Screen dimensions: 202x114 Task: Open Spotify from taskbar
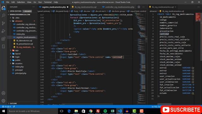[x=105, y=111]
